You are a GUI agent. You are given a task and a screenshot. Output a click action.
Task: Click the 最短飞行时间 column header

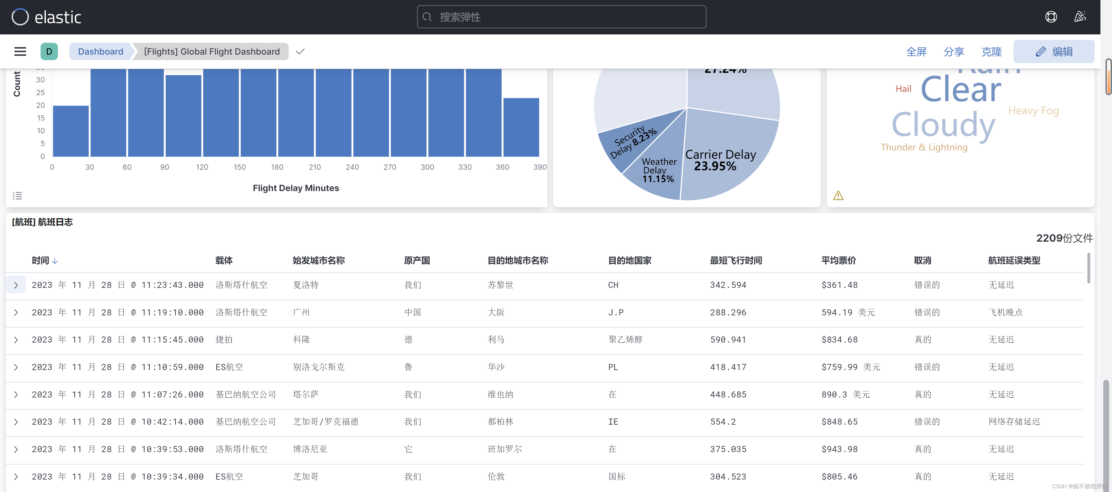(x=736, y=261)
